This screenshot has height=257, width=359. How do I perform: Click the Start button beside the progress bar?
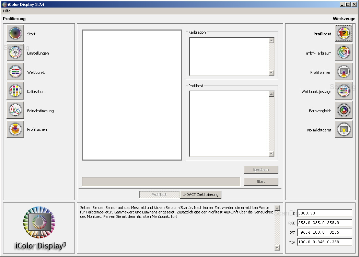[x=261, y=182]
